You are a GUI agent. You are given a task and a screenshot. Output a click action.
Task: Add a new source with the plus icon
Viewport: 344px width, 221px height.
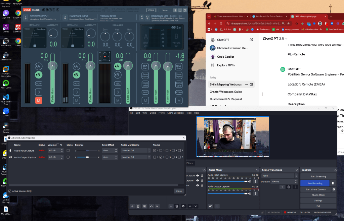(x=171, y=206)
